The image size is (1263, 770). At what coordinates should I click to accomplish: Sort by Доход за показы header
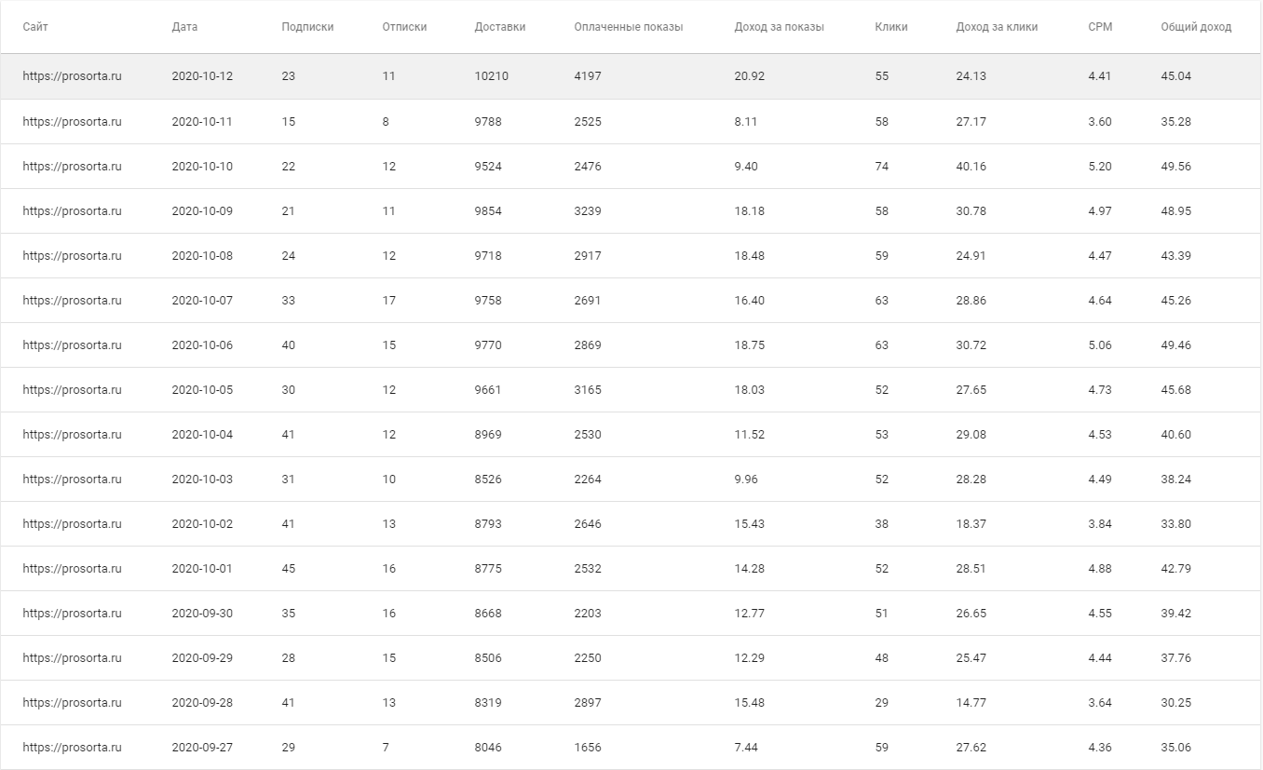[779, 27]
